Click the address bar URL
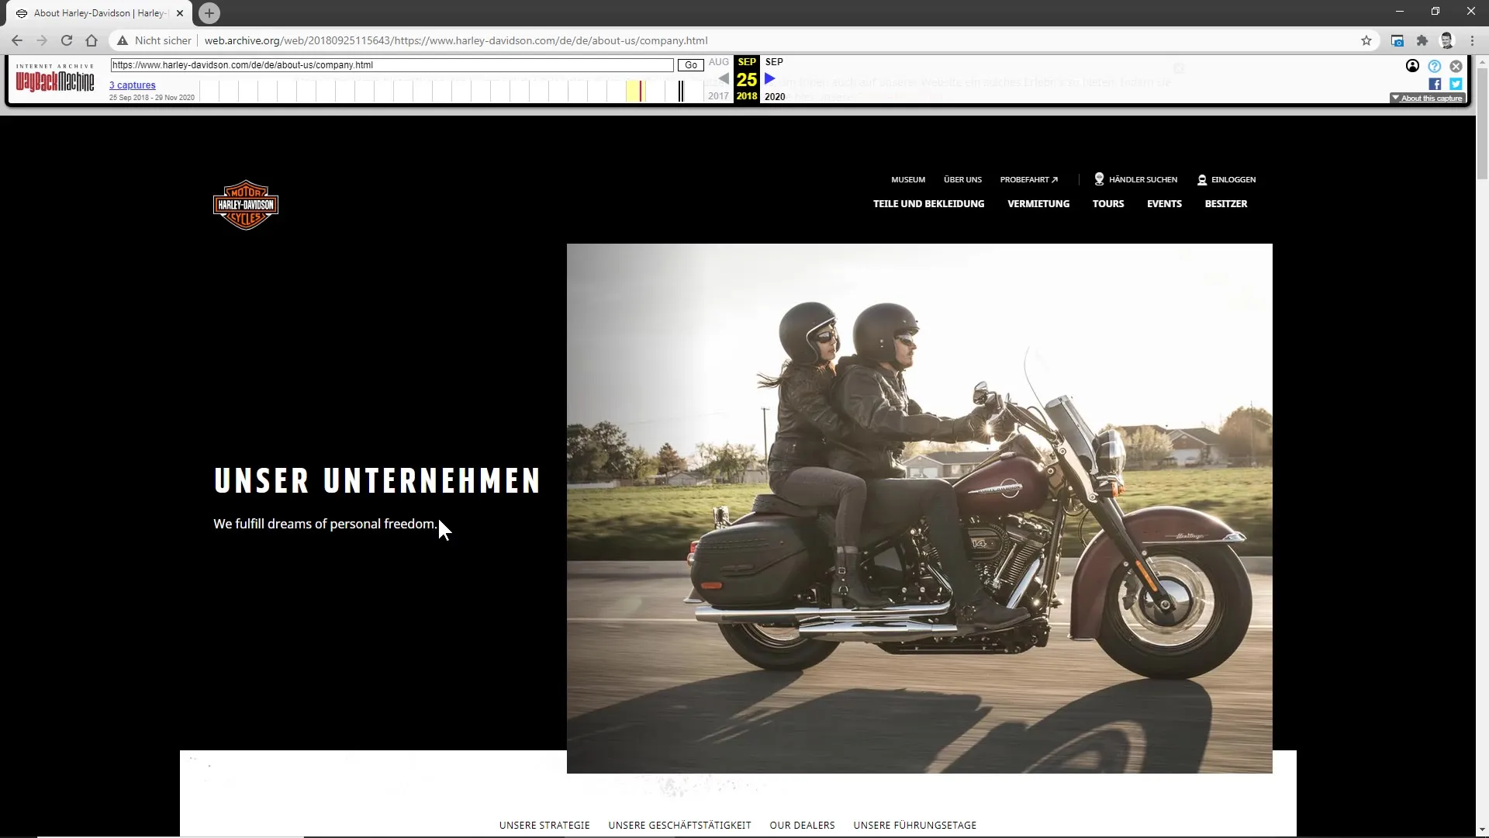1489x838 pixels. click(x=456, y=40)
